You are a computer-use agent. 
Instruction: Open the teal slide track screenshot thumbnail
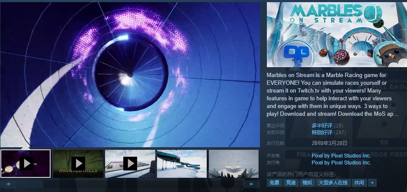point(182,164)
